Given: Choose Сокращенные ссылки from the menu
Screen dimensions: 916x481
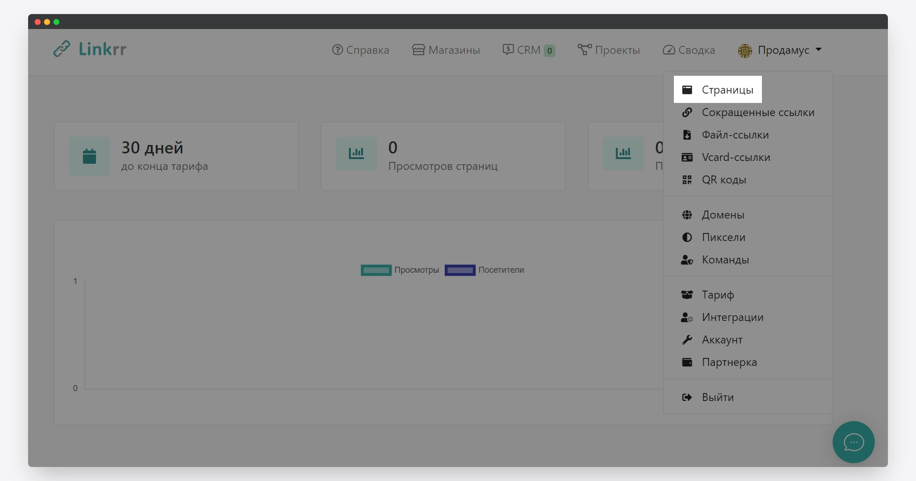Looking at the screenshot, I should [x=757, y=112].
